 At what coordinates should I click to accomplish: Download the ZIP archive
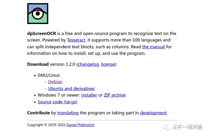click(115, 95)
